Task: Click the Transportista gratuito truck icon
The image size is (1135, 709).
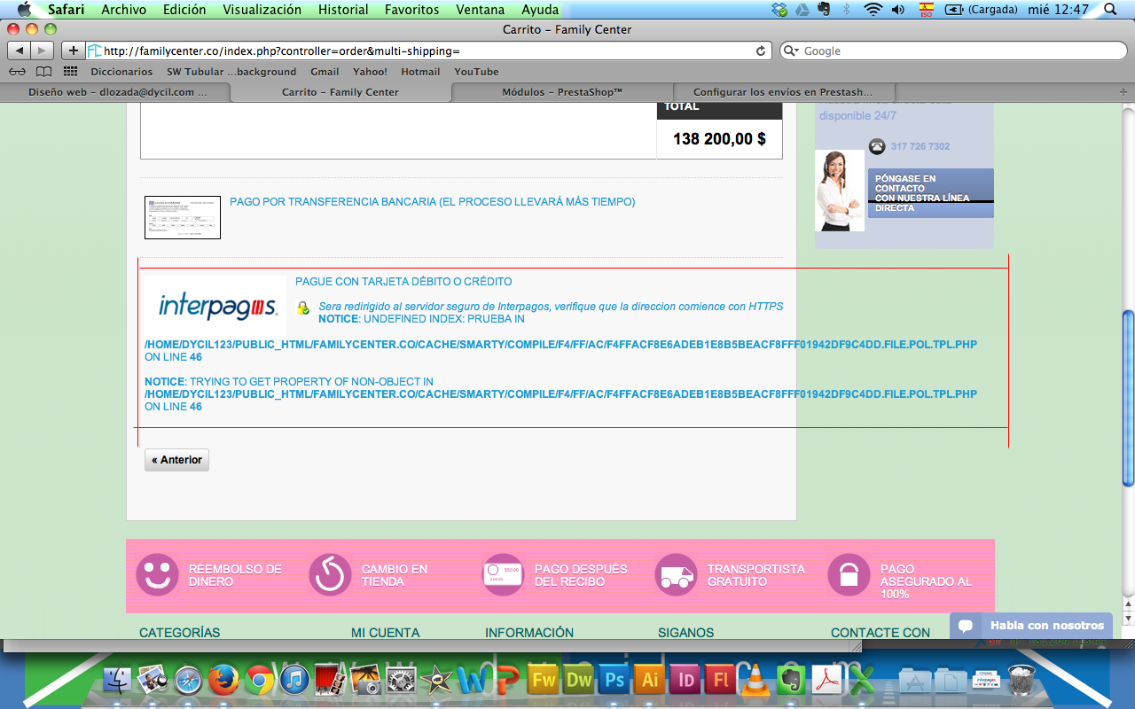Action: point(677,575)
